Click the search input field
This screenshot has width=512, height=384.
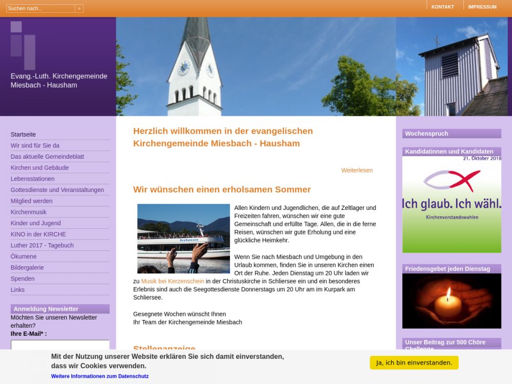(40, 9)
